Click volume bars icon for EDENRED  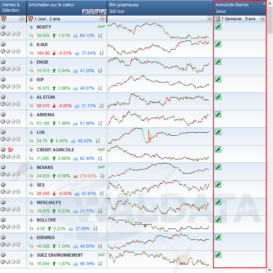pyautogui.click(x=76, y=246)
